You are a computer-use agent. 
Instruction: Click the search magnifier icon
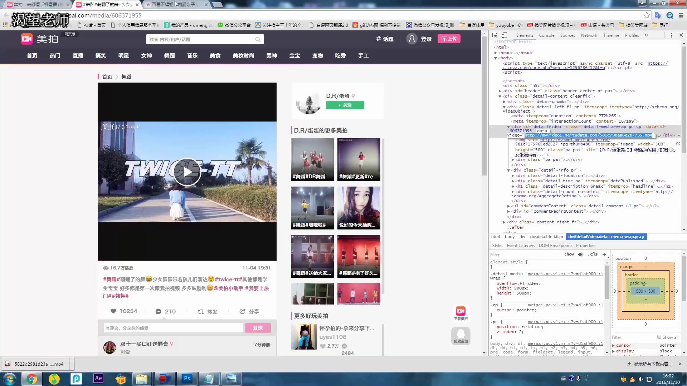(258, 39)
